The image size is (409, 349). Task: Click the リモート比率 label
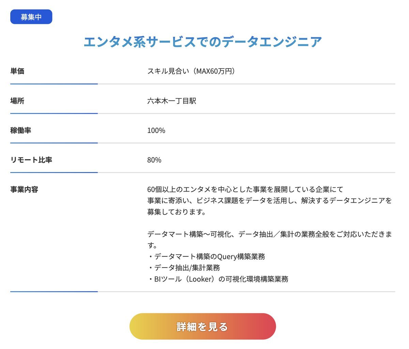click(31, 160)
